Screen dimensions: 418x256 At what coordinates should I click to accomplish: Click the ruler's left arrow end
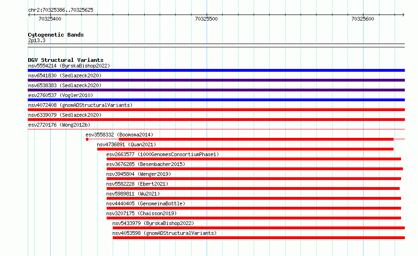pos(29,15)
